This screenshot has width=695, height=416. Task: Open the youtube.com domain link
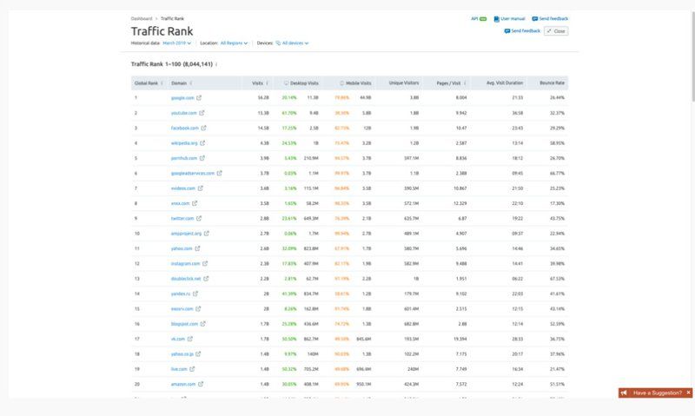coord(184,113)
